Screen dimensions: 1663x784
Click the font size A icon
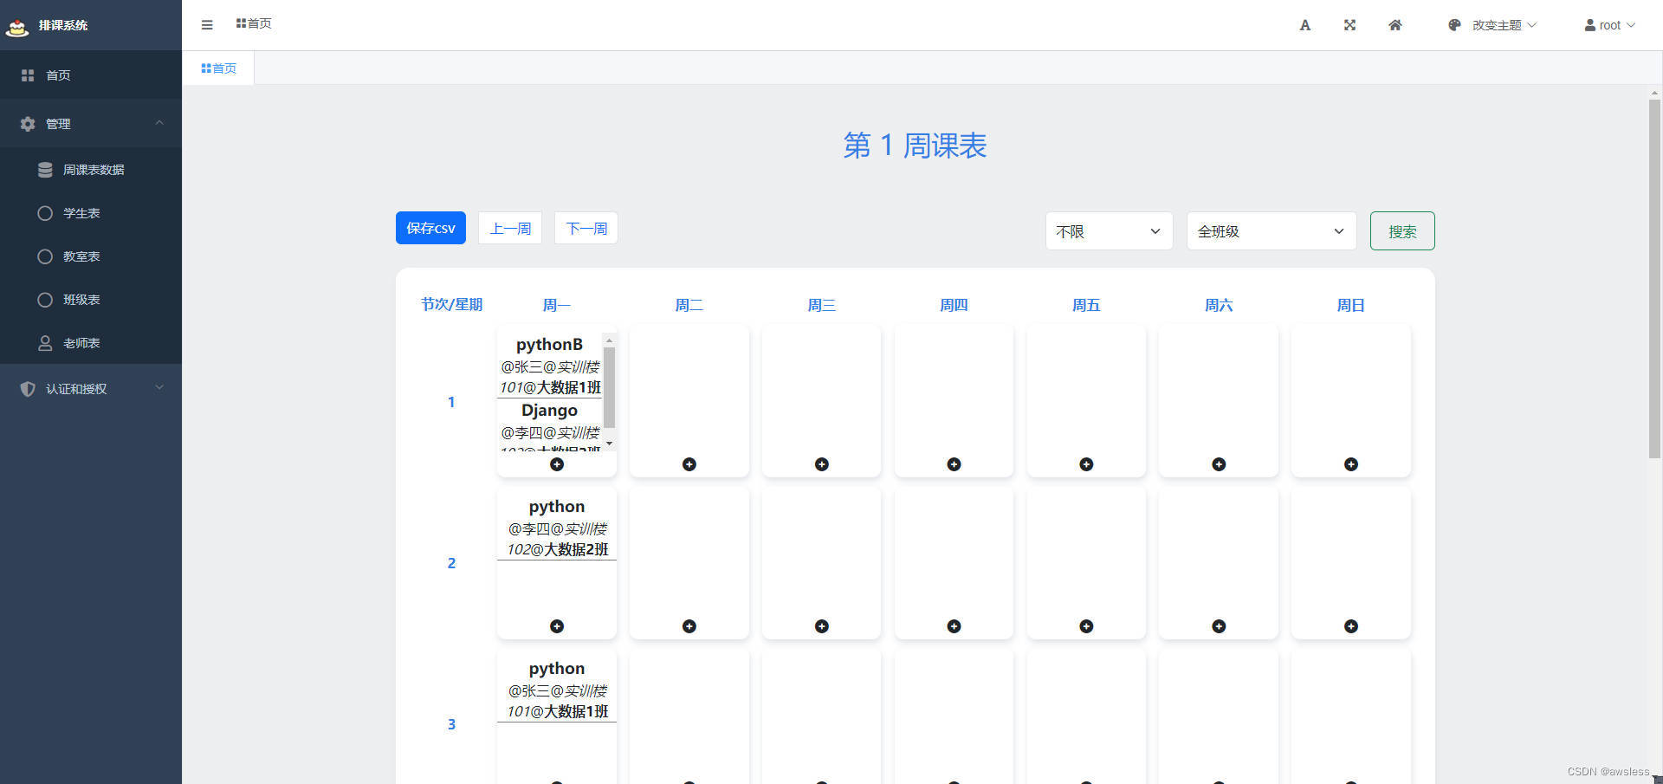point(1304,25)
